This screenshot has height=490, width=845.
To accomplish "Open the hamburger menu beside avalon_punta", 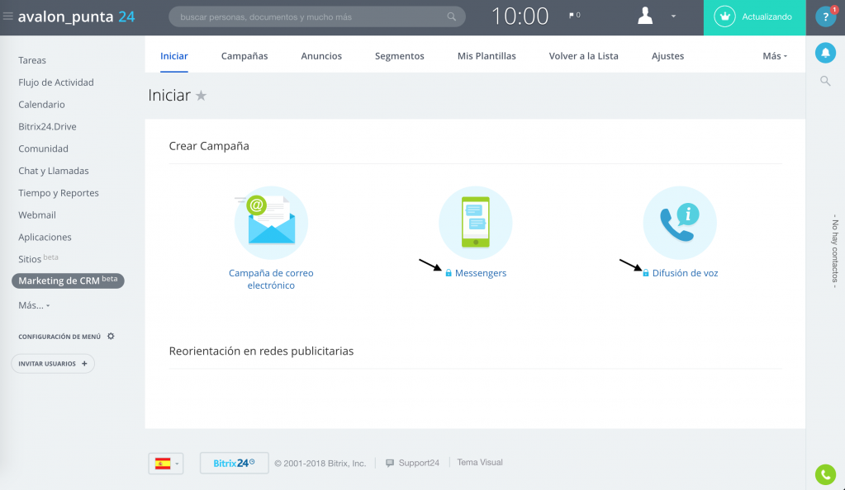I will [8, 16].
